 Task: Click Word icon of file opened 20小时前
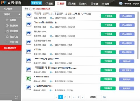coord(29,24)
